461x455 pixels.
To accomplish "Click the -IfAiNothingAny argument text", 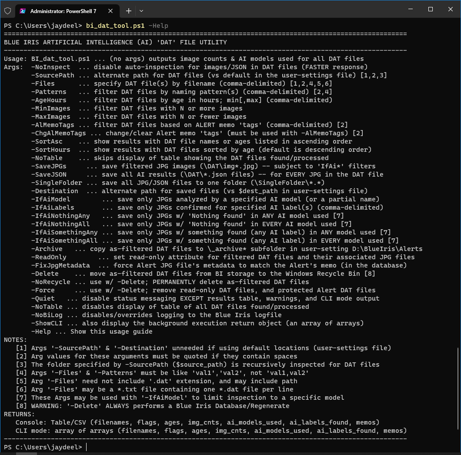I will (x=60, y=216).
